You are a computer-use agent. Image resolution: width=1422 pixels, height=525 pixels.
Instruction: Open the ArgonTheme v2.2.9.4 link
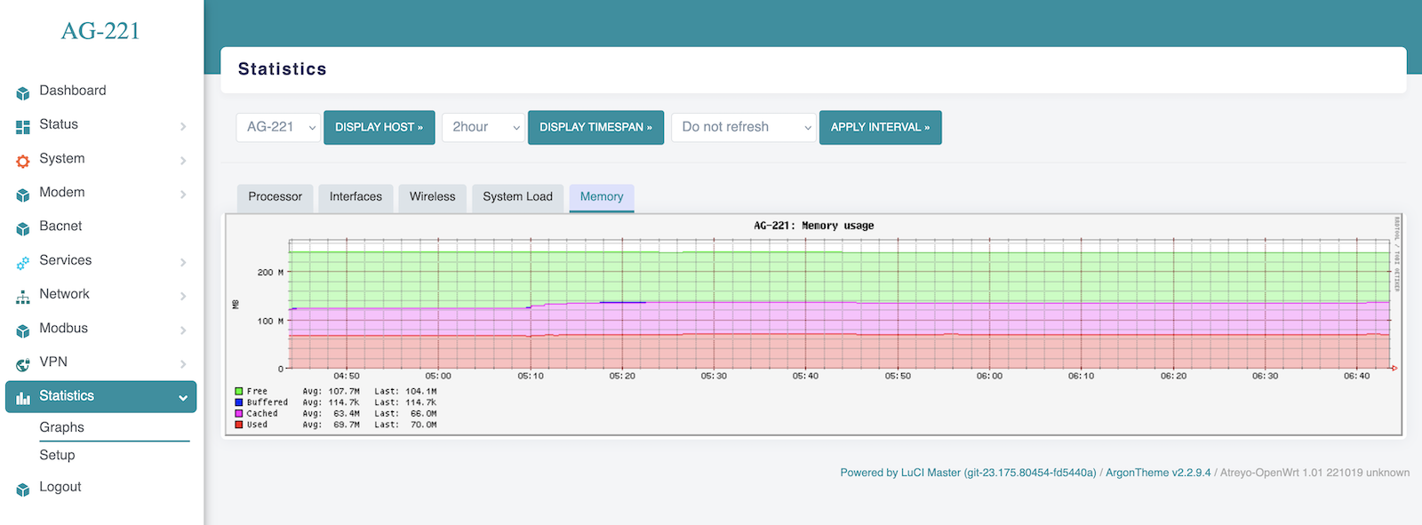(1158, 473)
